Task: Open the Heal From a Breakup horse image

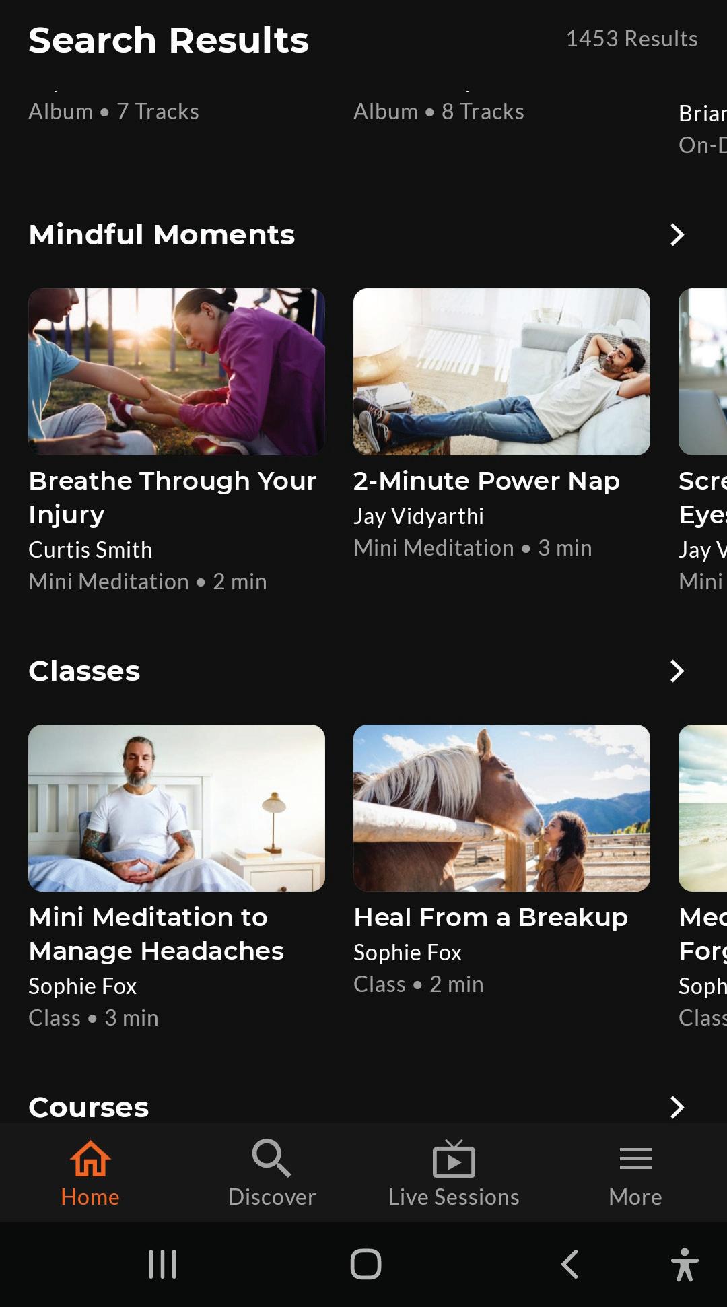Action: point(501,808)
